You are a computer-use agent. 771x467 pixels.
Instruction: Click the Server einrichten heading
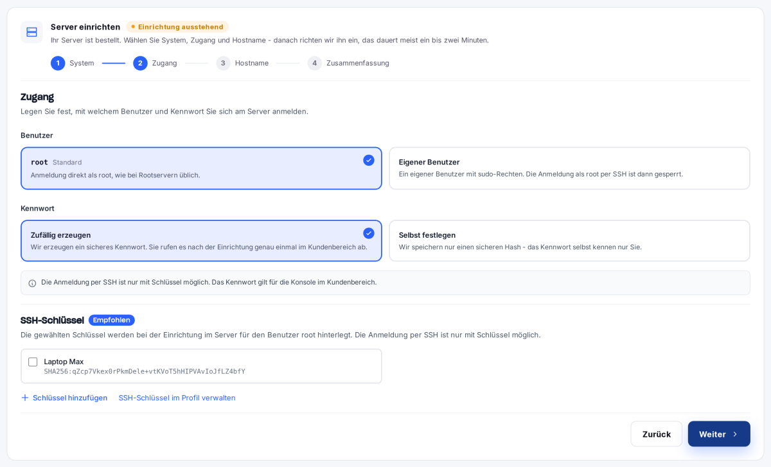[x=85, y=27]
